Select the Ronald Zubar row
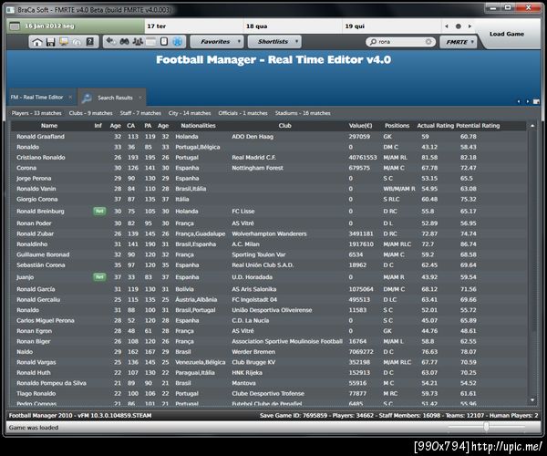 coord(269,233)
